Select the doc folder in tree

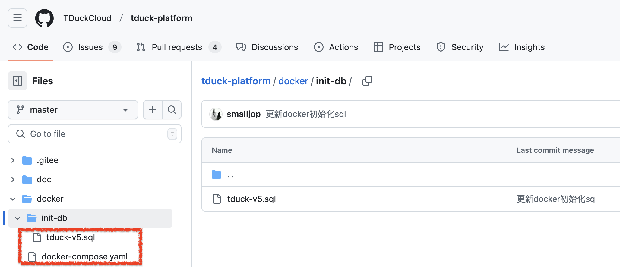(44, 180)
